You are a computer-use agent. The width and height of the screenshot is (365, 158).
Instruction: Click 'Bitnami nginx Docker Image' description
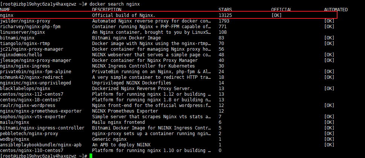point(126,38)
